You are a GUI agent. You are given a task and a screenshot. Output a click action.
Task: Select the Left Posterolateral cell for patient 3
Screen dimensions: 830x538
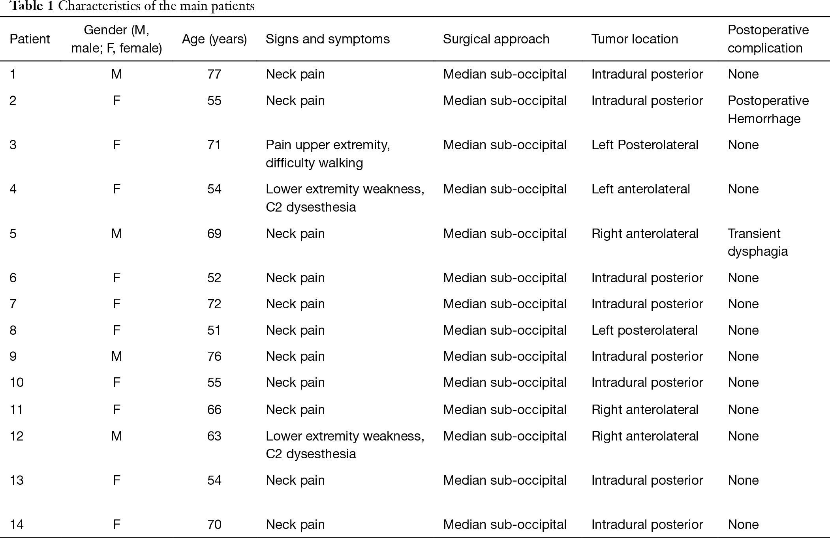click(645, 145)
